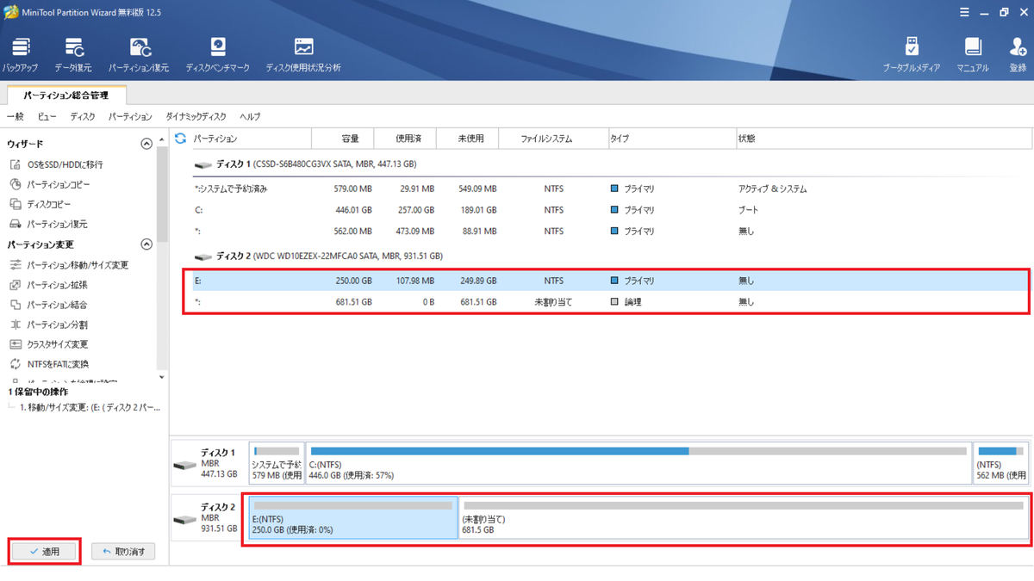This screenshot has width=1034, height=581.
Task: Click the 適用 apply button
Action: click(x=45, y=551)
